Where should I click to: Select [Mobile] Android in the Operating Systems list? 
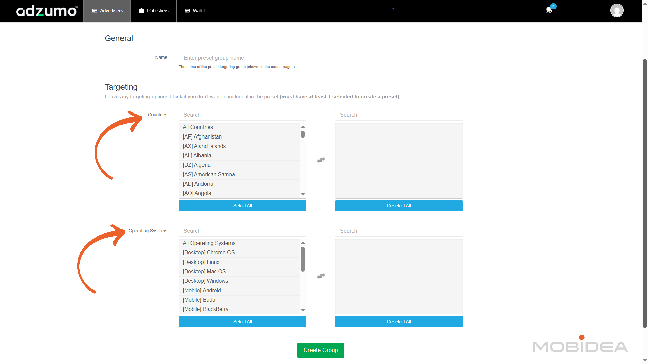pos(201,291)
